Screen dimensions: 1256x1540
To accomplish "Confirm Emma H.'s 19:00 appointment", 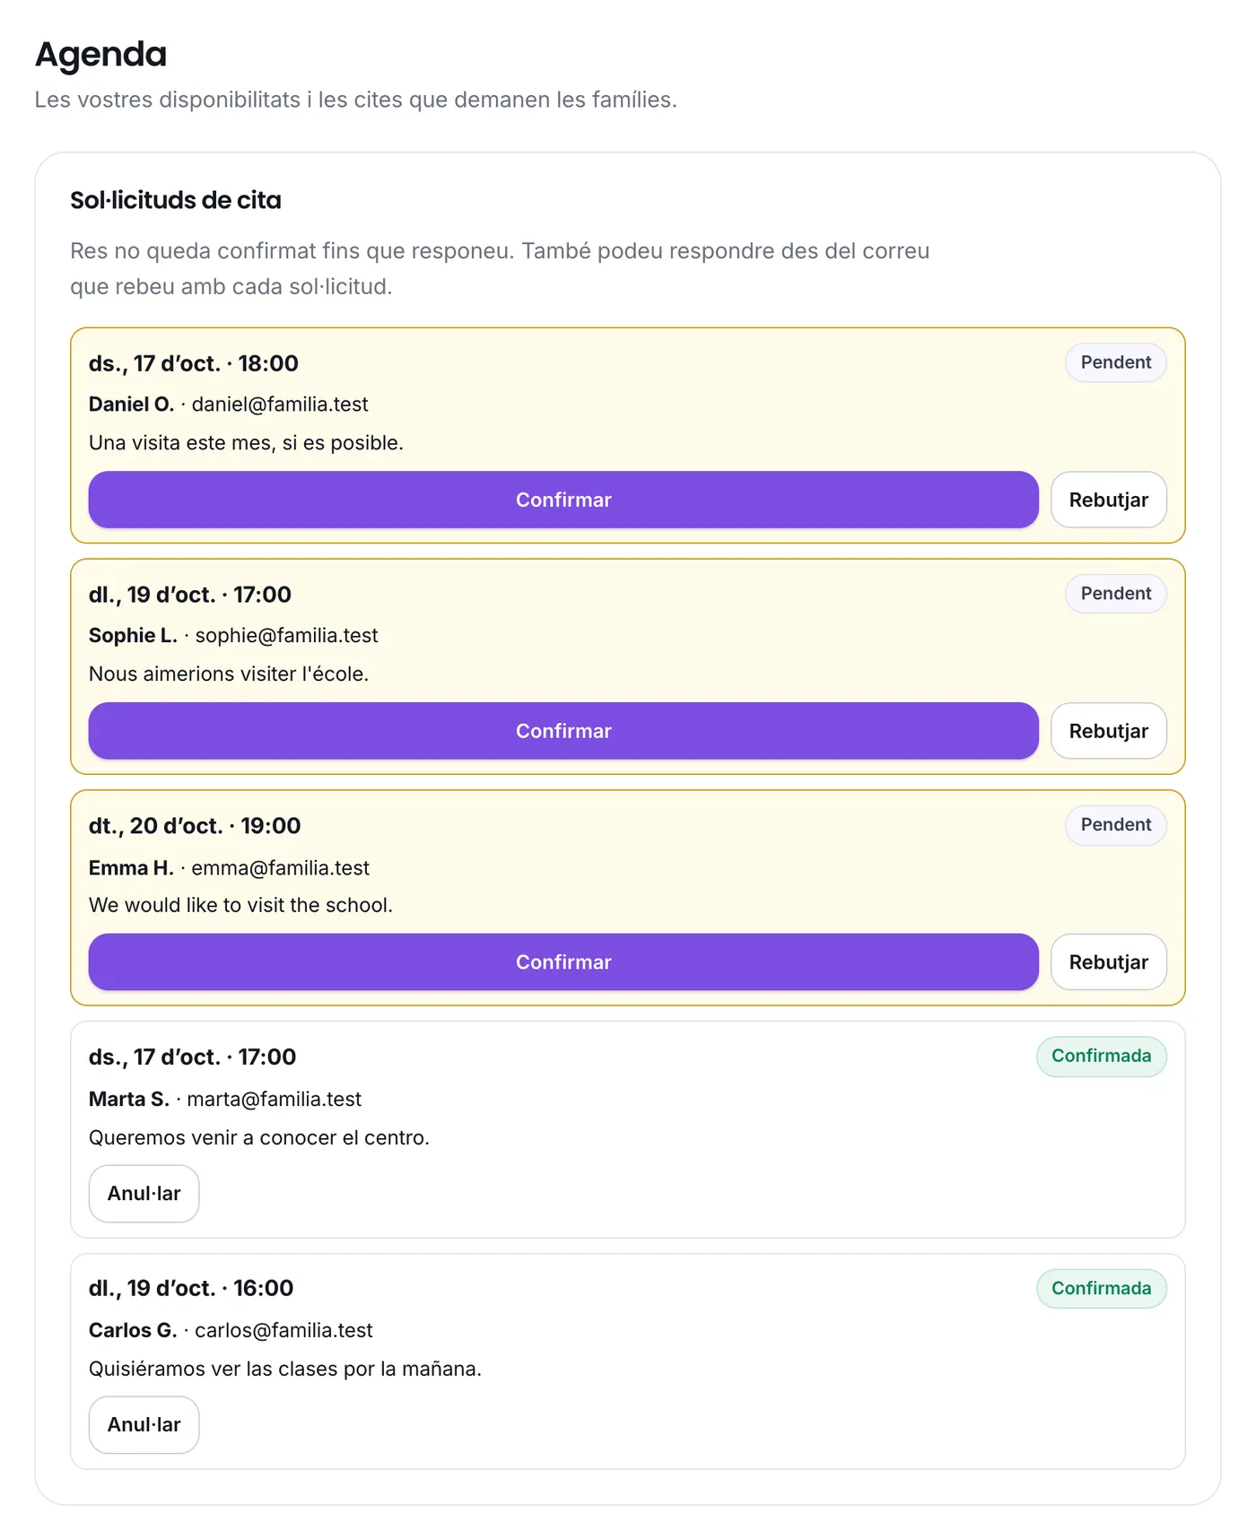I will click(x=563, y=962).
